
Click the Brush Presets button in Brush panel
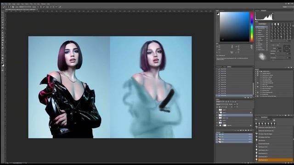point(262,24)
